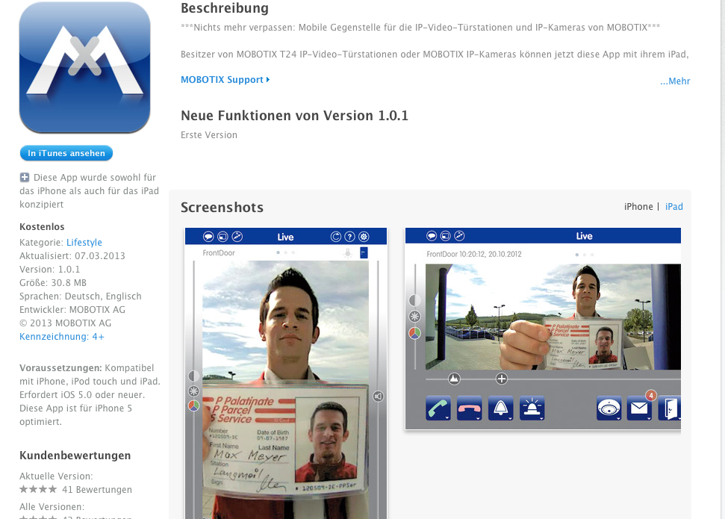Open the MOBOTIX Support link
Viewport: 725px width, 519px height.
pos(225,80)
